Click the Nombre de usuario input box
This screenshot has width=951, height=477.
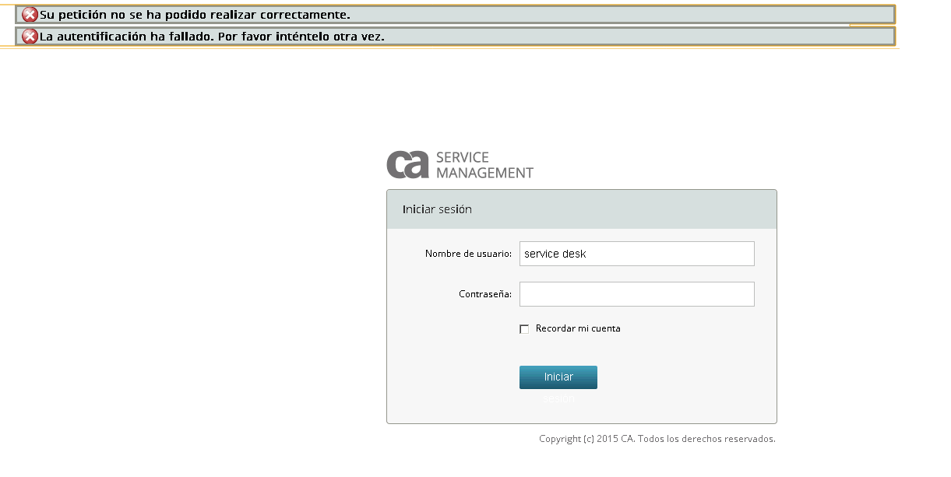coord(636,253)
